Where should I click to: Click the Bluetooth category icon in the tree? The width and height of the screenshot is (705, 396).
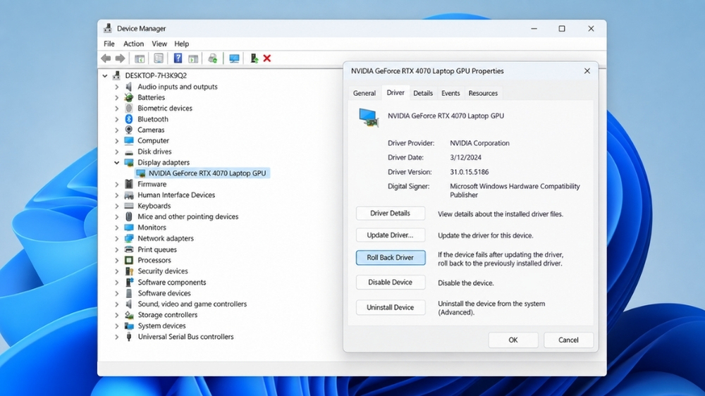(129, 119)
